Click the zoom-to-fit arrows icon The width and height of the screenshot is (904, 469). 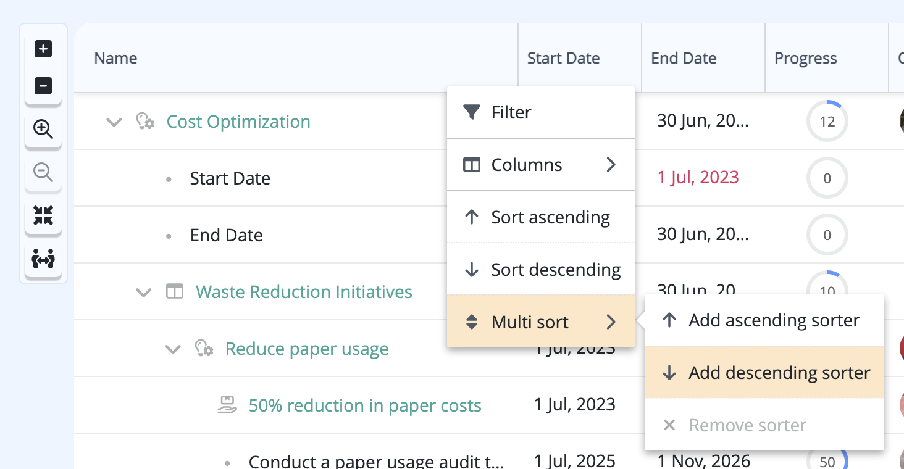[x=43, y=215]
